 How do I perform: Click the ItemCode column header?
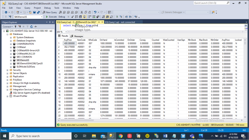tap(81, 40)
